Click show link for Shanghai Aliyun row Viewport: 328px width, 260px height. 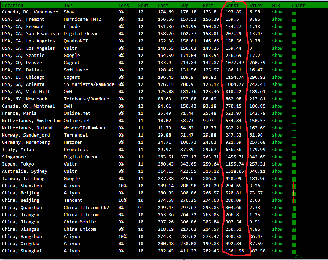pos(277,251)
